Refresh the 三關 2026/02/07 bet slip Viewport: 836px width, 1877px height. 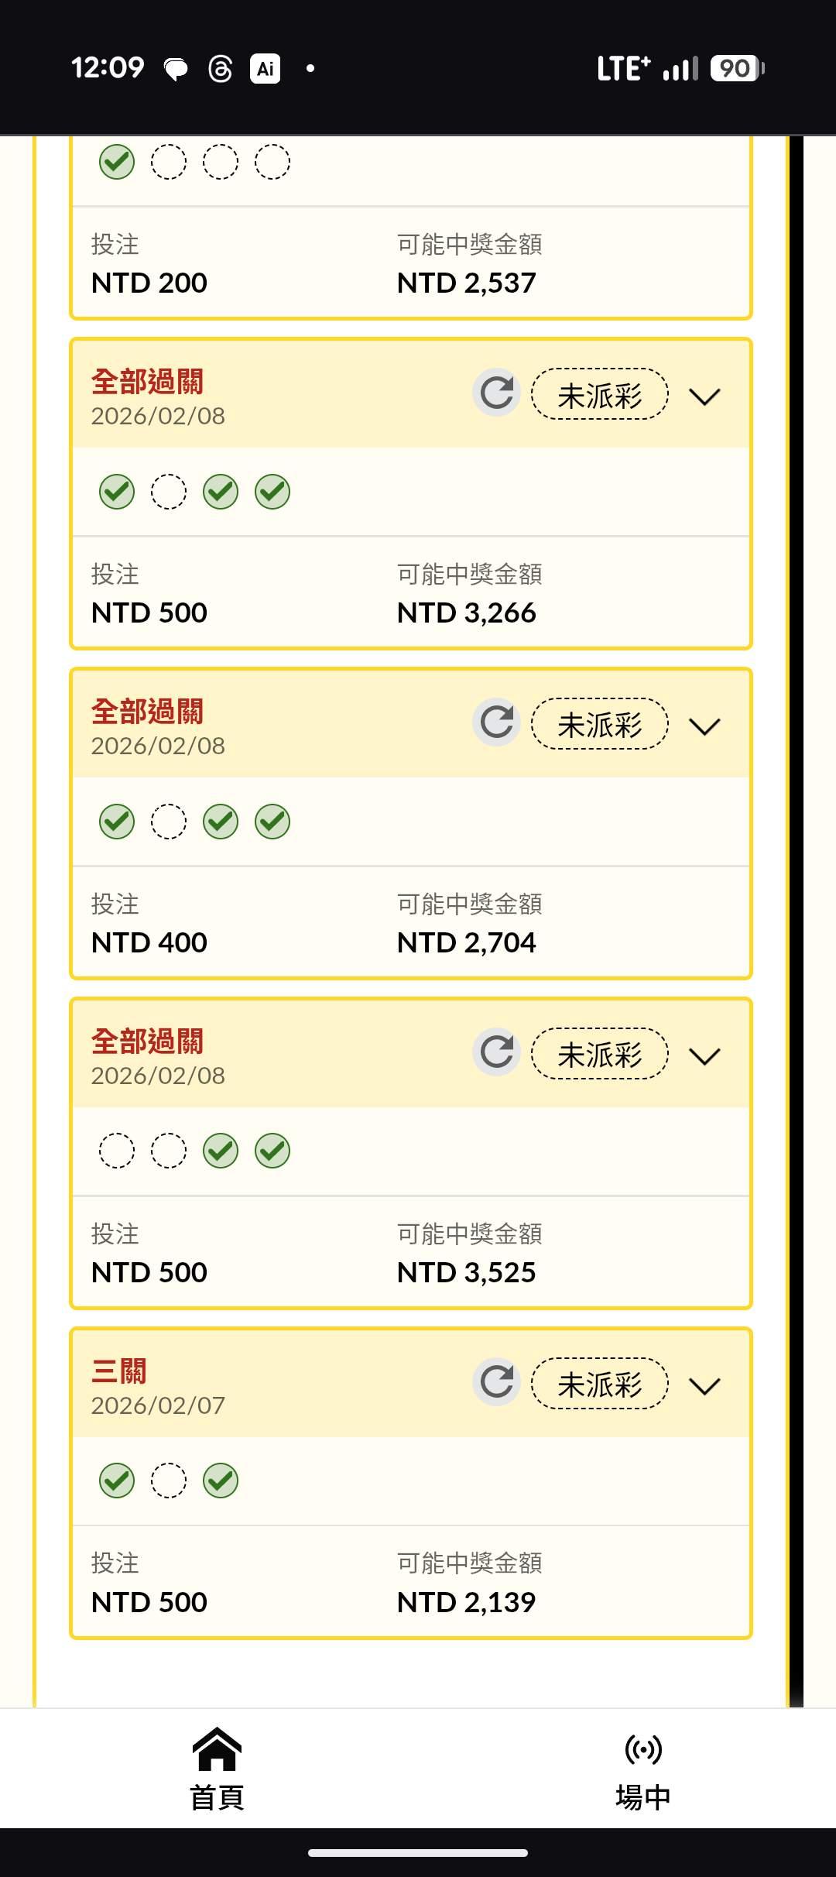click(x=496, y=1383)
